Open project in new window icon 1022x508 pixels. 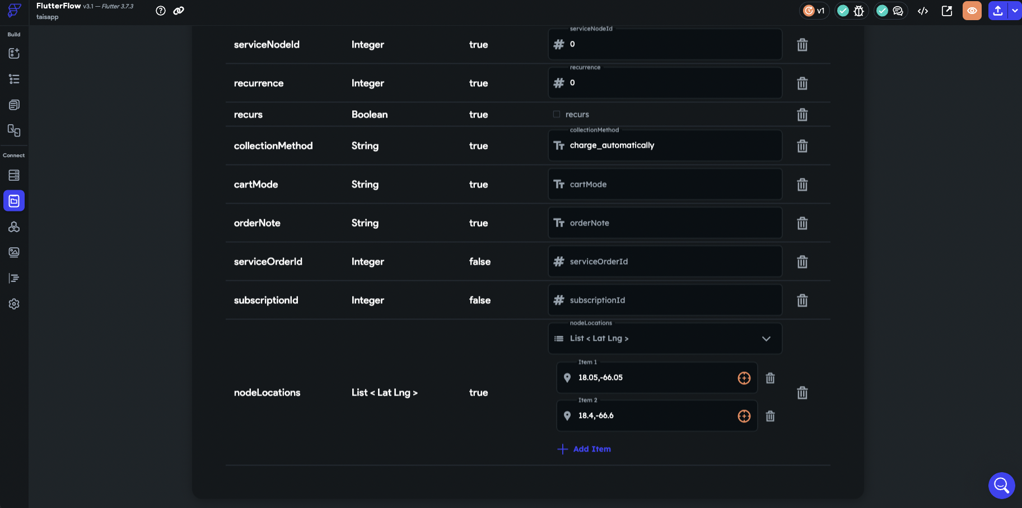[x=947, y=11]
